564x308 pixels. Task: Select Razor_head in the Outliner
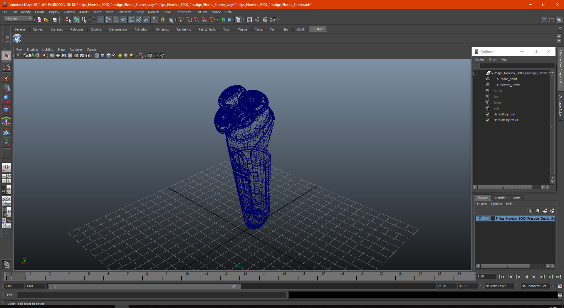[x=508, y=79]
